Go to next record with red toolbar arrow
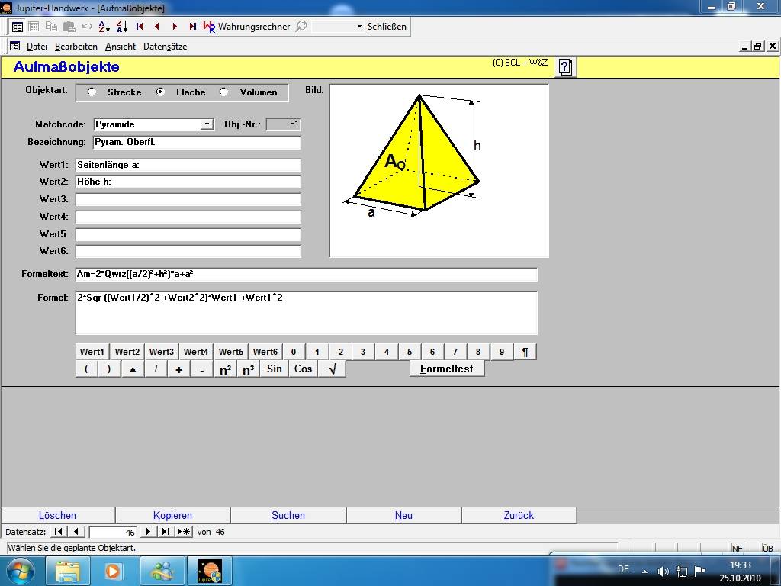Viewport: 781px width, 586px height. [175, 26]
